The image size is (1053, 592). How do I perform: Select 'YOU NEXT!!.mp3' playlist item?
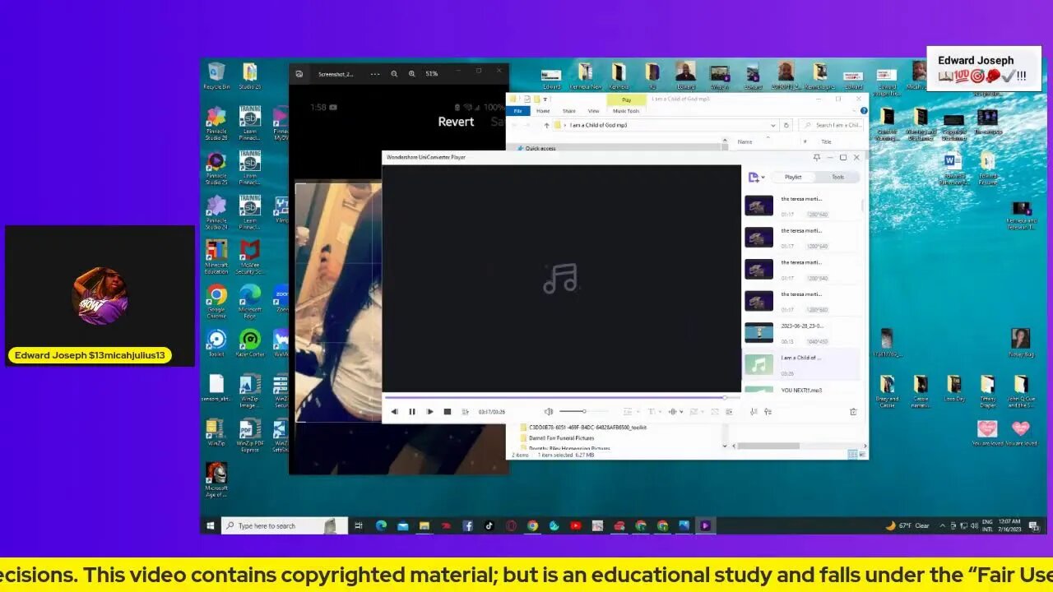(802, 390)
